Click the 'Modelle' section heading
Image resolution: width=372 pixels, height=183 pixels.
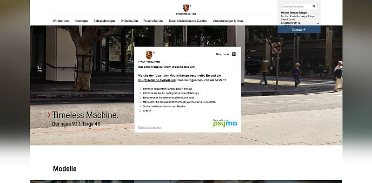click(x=65, y=169)
